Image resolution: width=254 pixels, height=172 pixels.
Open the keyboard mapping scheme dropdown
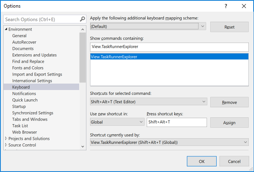pos(203,27)
